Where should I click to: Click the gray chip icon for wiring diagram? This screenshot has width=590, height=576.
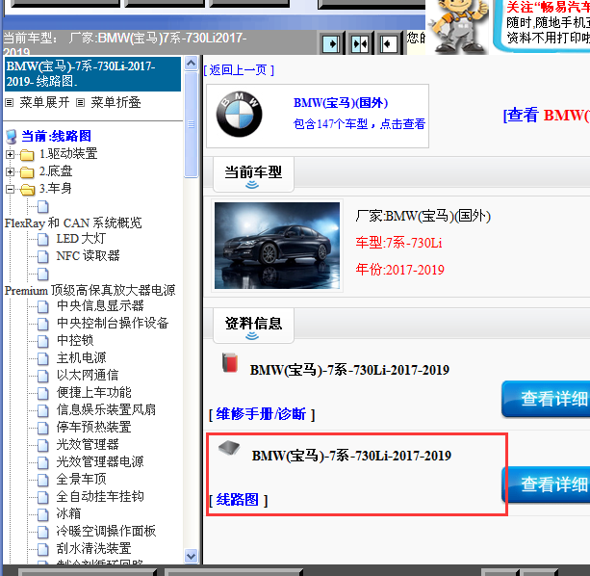[229, 447]
